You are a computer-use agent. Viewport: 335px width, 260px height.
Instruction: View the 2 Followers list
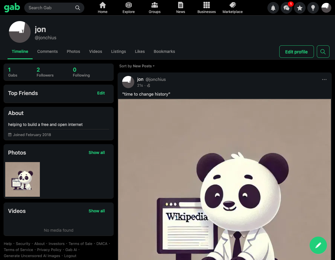point(45,72)
